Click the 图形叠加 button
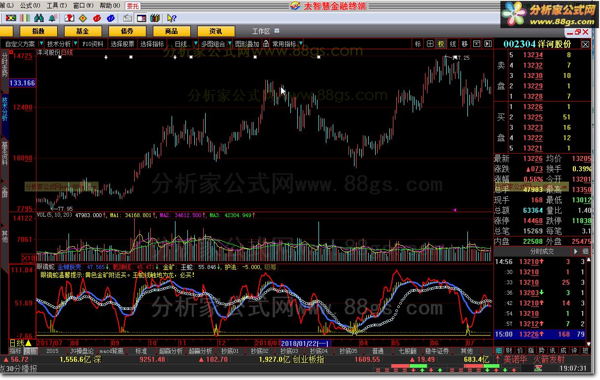600x380 pixels. [x=247, y=44]
